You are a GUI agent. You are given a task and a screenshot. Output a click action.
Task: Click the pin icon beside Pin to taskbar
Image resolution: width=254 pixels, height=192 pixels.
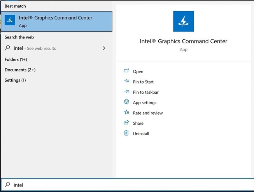coord(126,92)
